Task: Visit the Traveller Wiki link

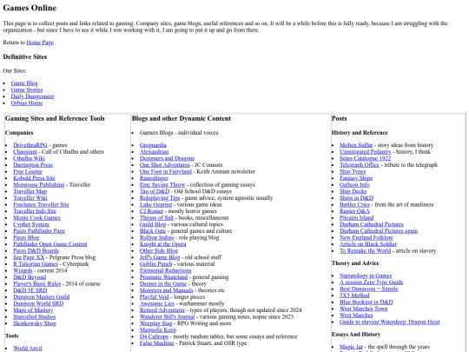Action: tap(30, 198)
